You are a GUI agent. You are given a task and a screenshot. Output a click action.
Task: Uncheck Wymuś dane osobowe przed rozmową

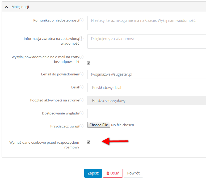89,142
